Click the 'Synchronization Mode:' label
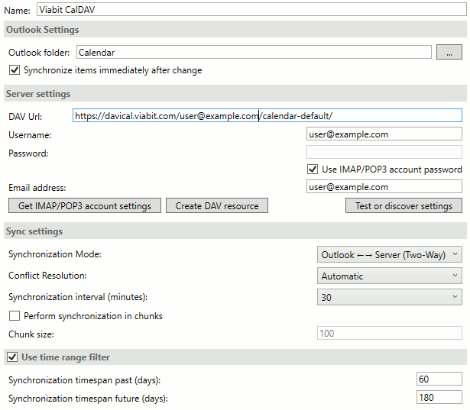The width and height of the screenshot is (470, 410). coord(55,254)
